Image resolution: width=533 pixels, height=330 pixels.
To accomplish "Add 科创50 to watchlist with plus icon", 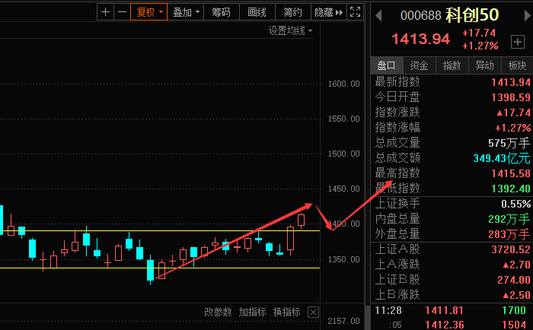I will pyautogui.click(x=518, y=42).
